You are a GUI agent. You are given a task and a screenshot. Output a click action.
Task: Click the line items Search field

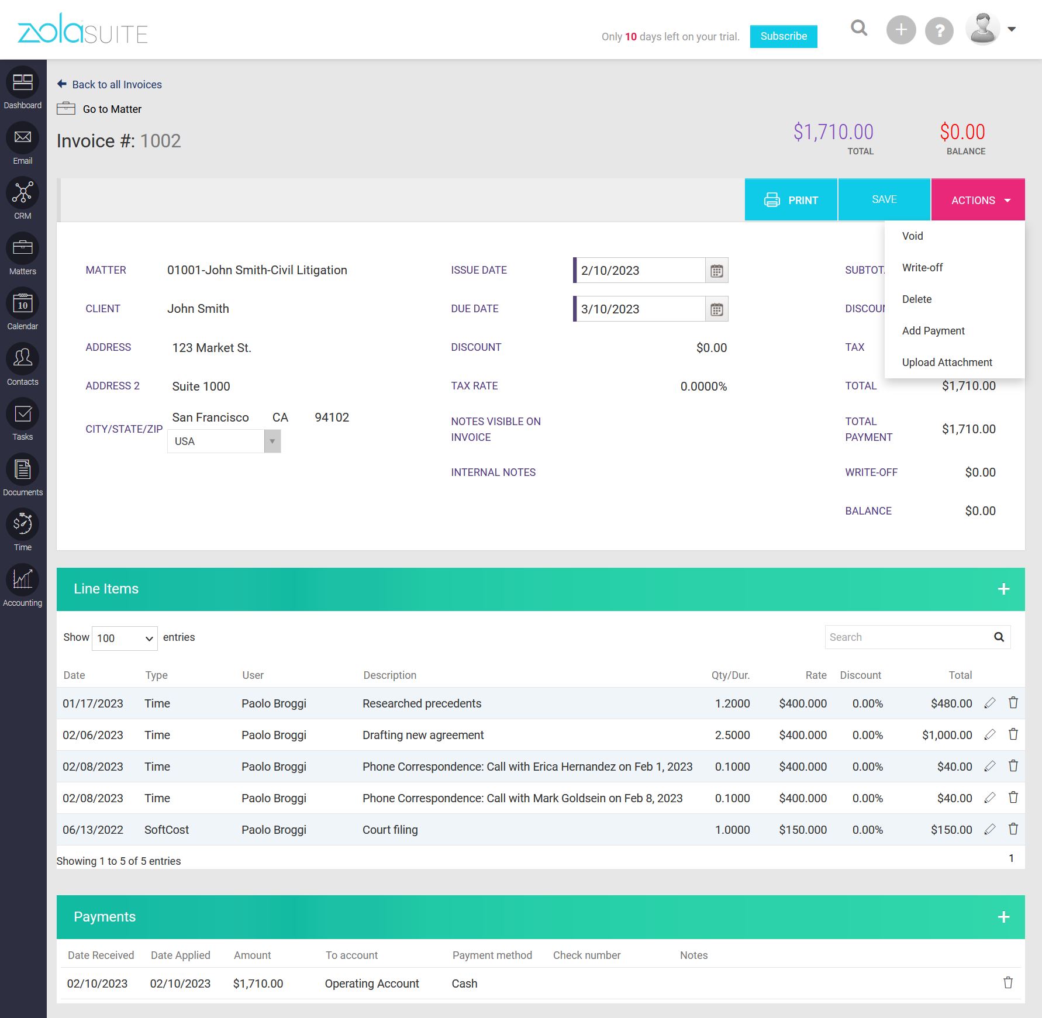coord(908,637)
